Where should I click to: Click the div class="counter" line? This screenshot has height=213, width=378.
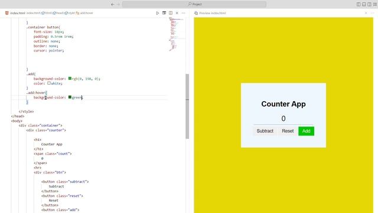tap(46, 130)
